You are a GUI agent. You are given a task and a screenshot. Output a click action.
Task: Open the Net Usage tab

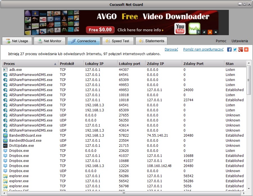[x=17, y=41]
